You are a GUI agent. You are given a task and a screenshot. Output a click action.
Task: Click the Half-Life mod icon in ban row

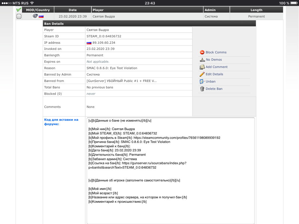tap(35, 16)
